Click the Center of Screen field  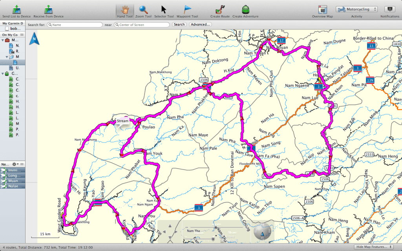point(142,25)
